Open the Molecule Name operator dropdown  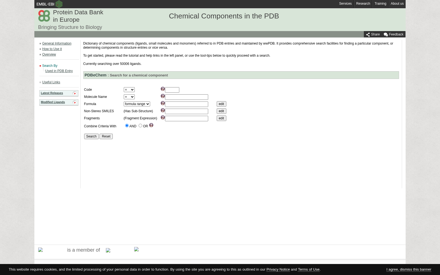pos(129,97)
